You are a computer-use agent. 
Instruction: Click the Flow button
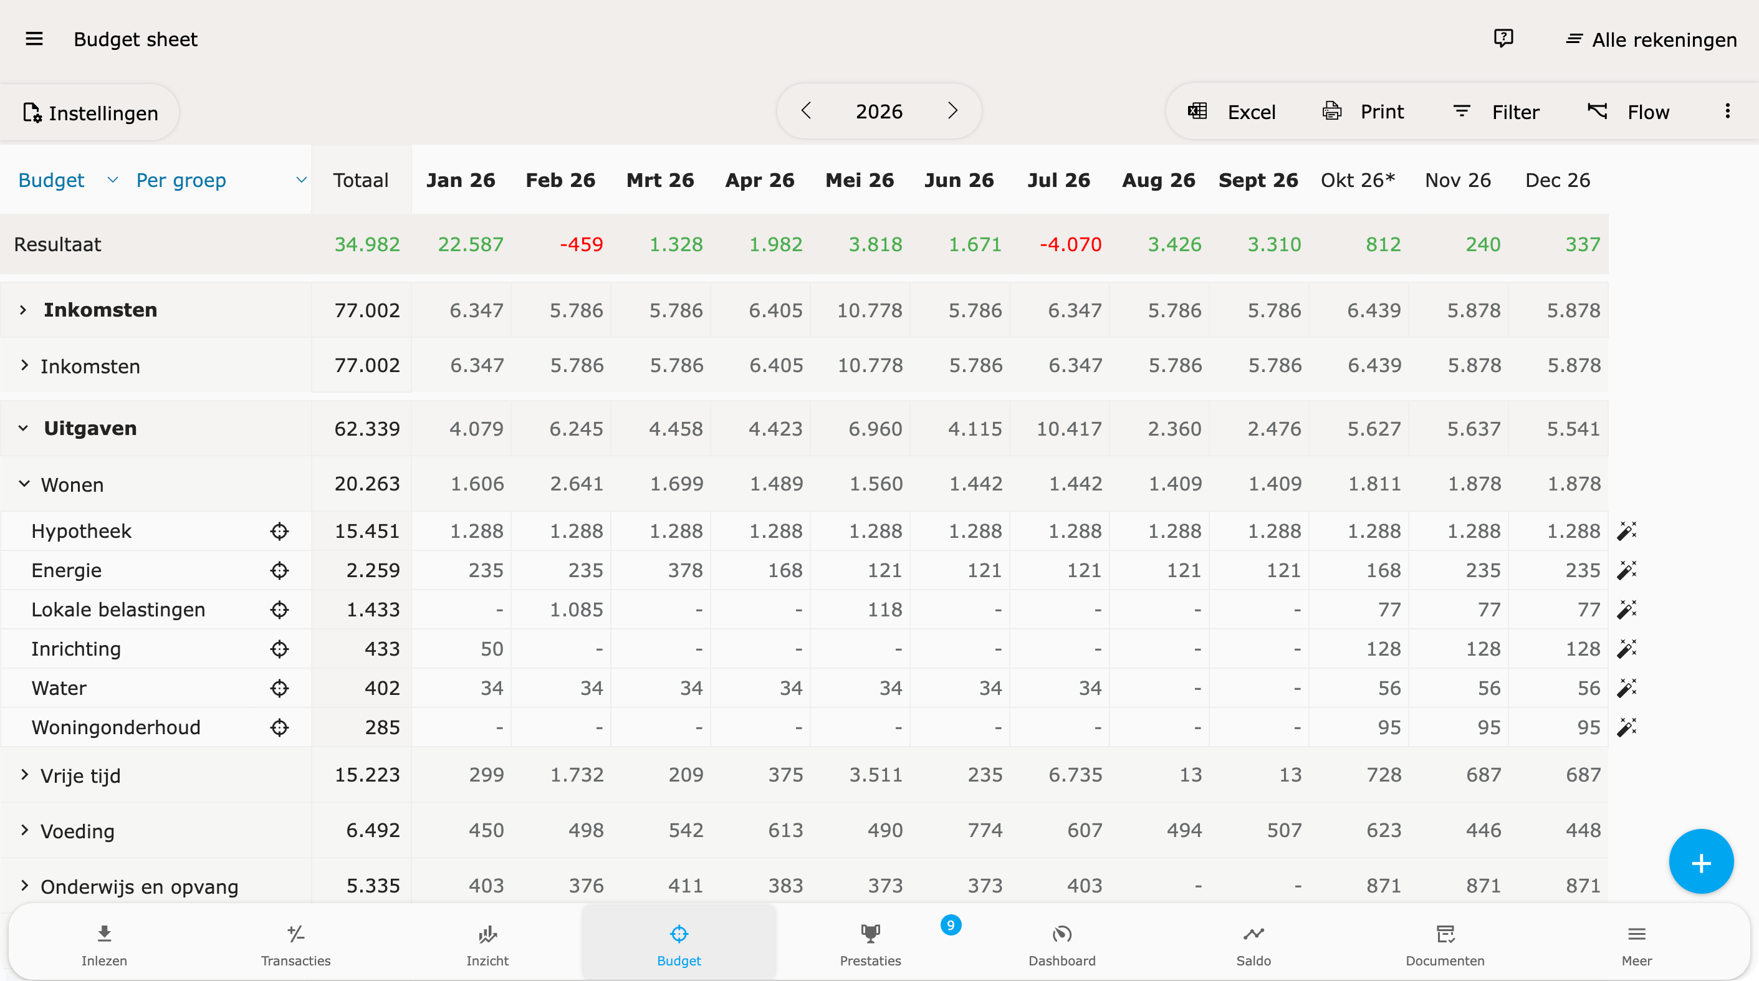[x=1629, y=112]
